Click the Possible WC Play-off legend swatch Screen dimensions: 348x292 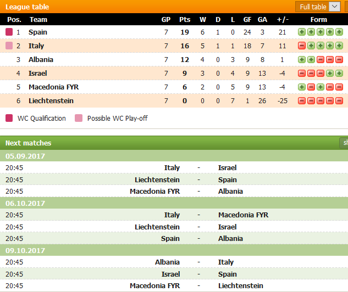coord(79,118)
